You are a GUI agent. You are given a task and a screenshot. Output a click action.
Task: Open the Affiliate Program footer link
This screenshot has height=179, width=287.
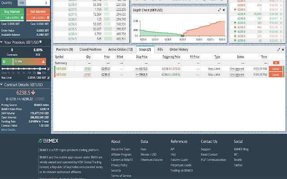tap(121, 154)
